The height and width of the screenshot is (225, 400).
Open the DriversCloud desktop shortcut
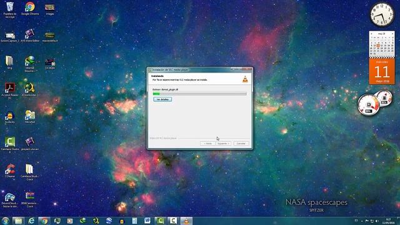point(10,199)
